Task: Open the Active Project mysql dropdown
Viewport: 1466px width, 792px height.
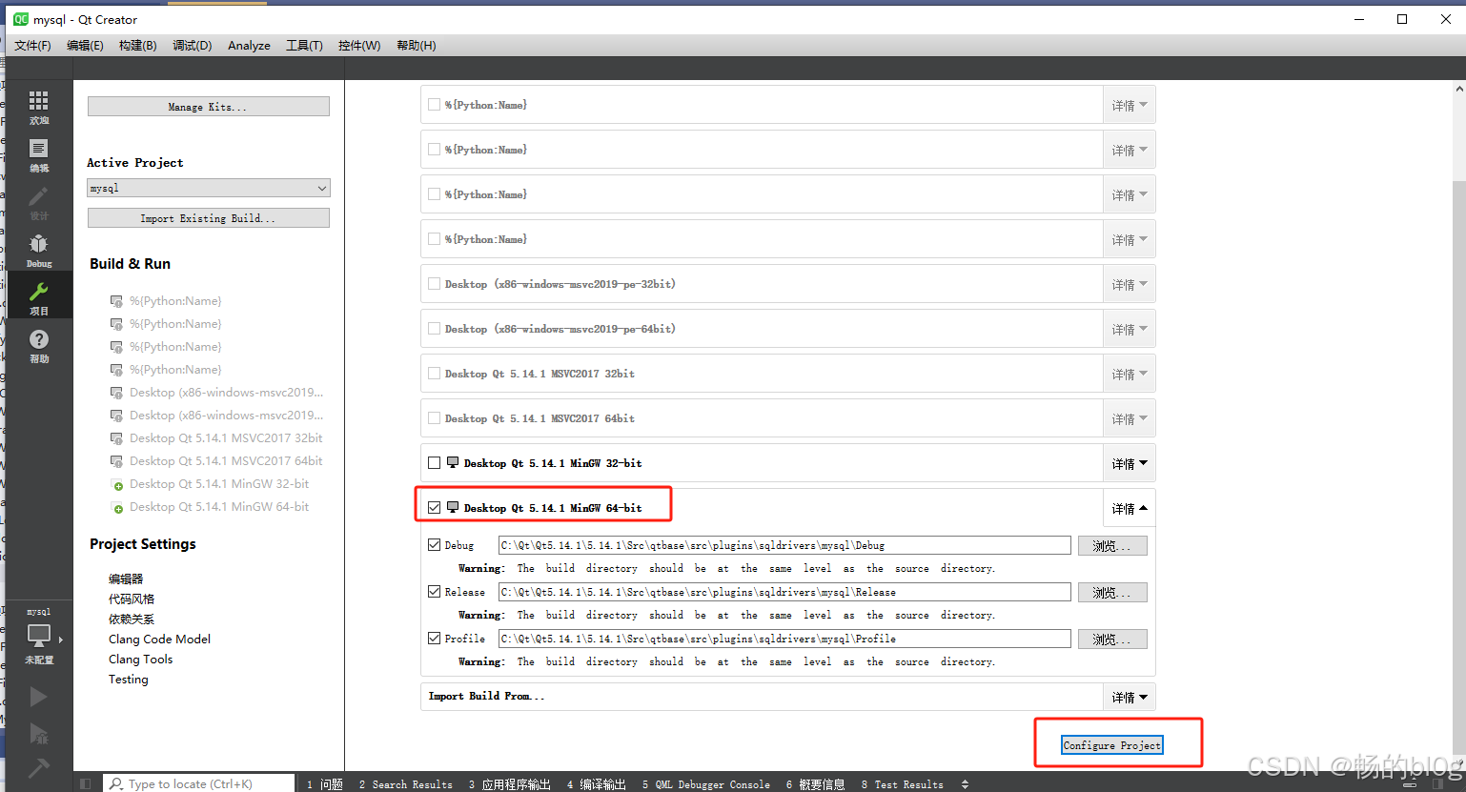Action: (209, 188)
